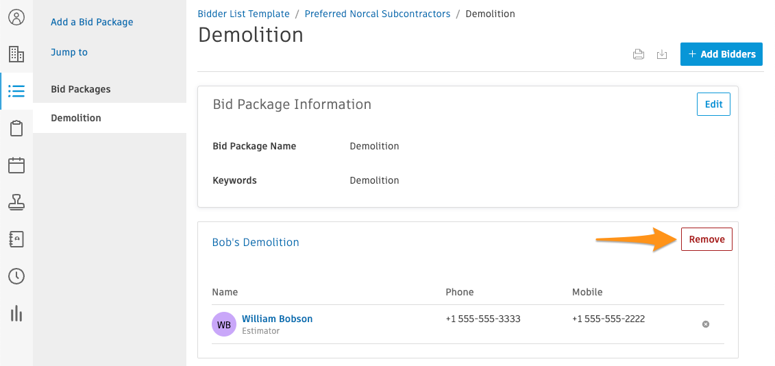775x366 pixels.
Task: Open the user profile sidebar icon
Action: (x=16, y=17)
